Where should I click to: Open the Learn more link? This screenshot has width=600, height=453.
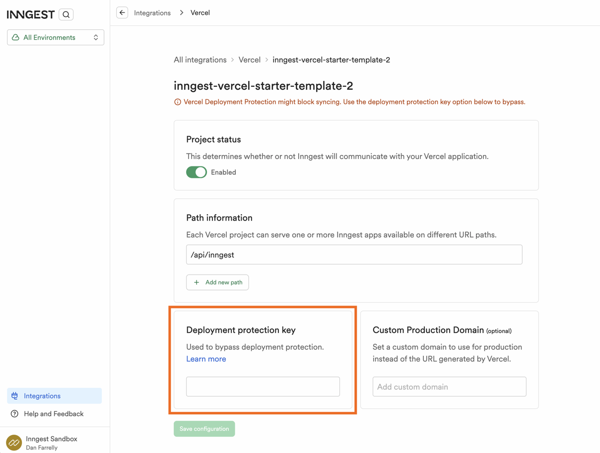click(206, 359)
